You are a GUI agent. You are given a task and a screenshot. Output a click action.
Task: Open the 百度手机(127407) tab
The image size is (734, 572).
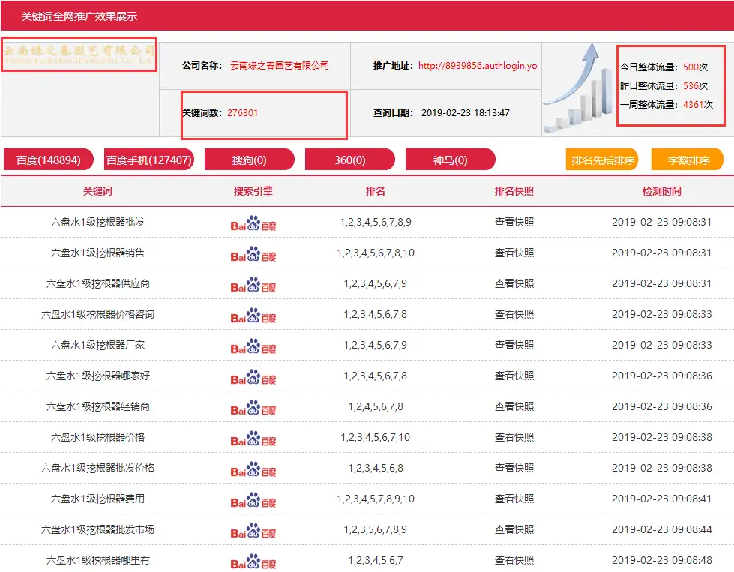pyautogui.click(x=148, y=159)
